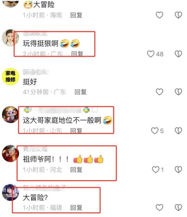This screenshot has width=187, height=217.
Task: Dislike the top 大冒险 comment from 海南
Action: coord(179,15)
